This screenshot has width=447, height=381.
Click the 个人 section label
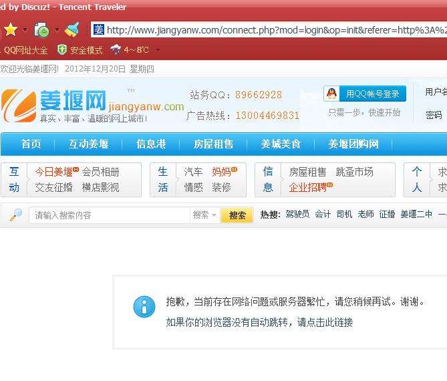416,180
